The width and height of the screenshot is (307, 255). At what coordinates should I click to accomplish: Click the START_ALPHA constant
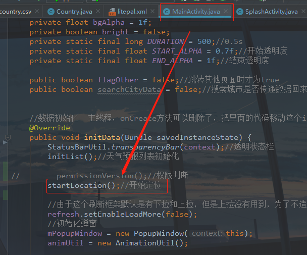[177, 51]
